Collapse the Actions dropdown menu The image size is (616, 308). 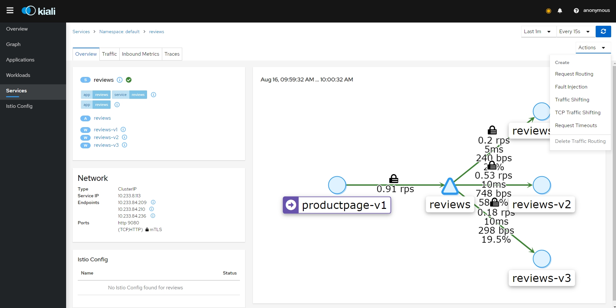click(592, 48)
